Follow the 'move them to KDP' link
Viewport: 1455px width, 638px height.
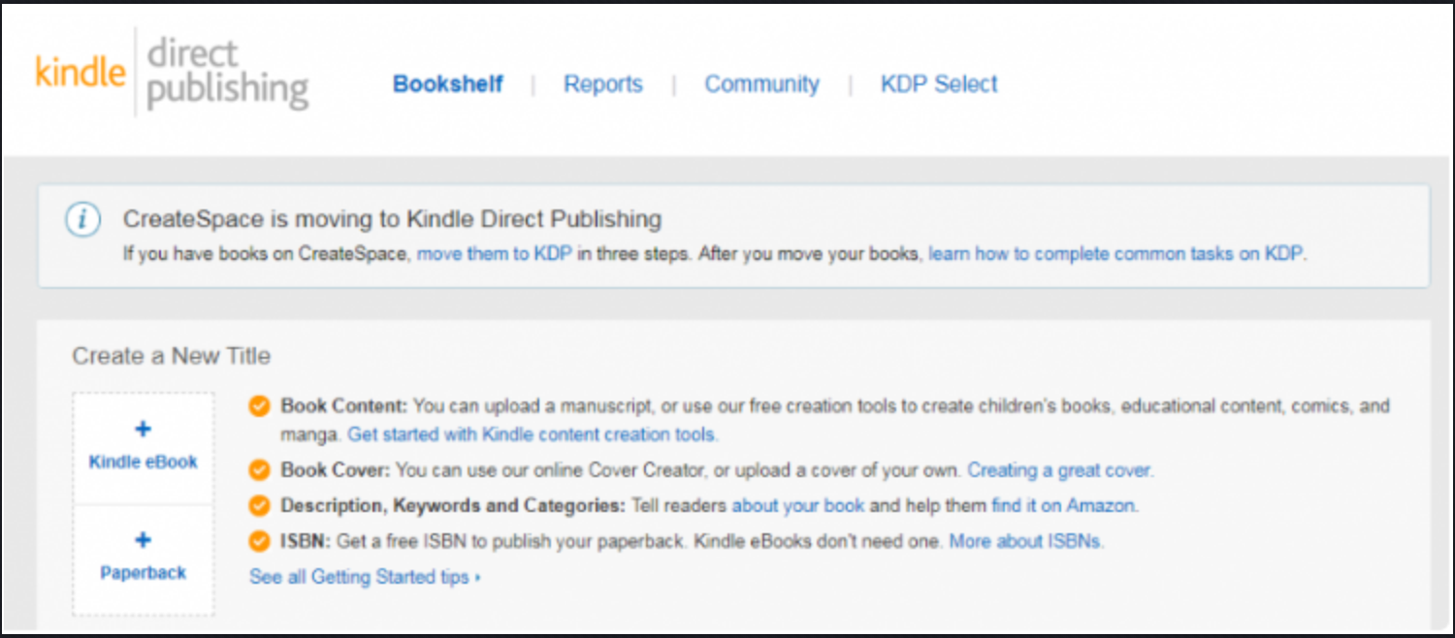click(x=495, y=255)
